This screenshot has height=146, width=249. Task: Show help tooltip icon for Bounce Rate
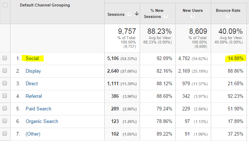228,17
